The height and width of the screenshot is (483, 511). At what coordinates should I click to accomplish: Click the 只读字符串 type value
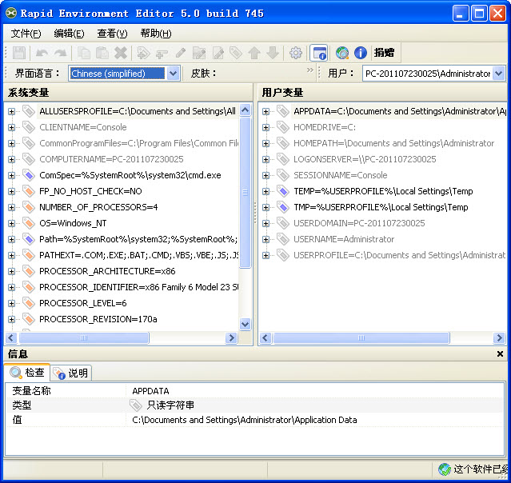(170, 405)
